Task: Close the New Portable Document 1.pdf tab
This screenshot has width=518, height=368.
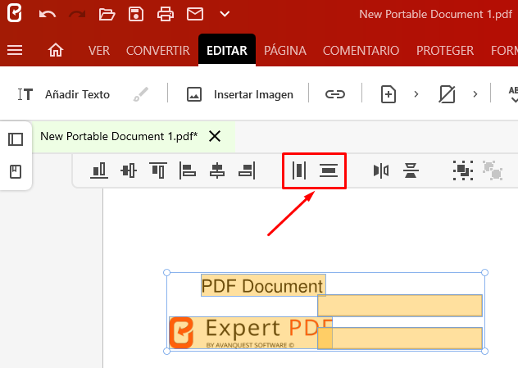Action: tap(215, 136)
